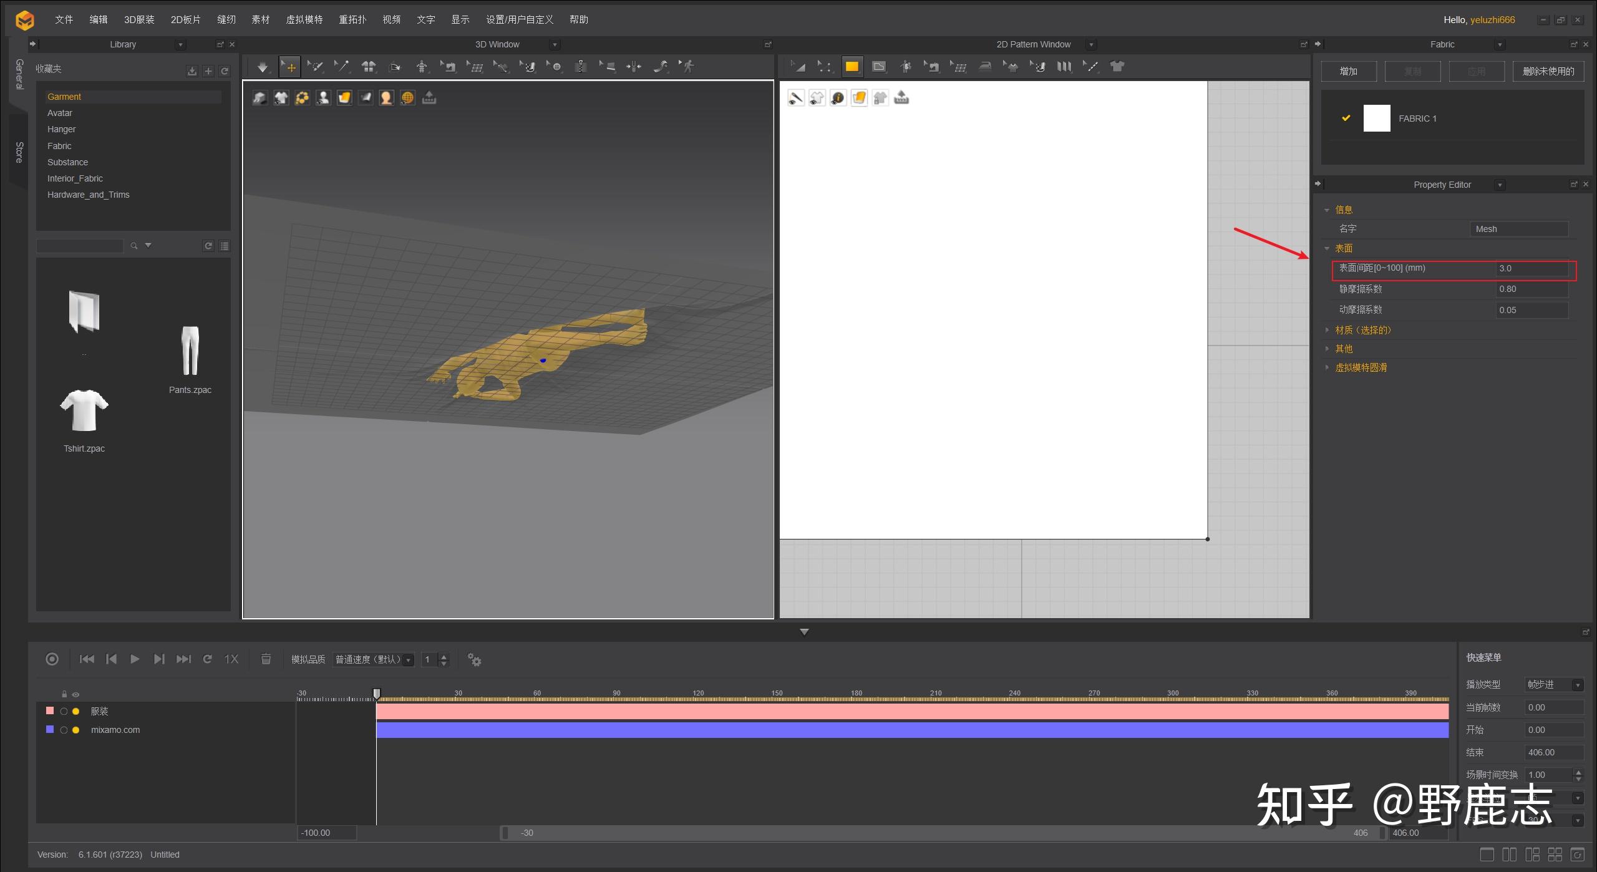This screenshot has width=1597, height=872.
Task: Open the 缝纫 menu
Action: point(226,19)
